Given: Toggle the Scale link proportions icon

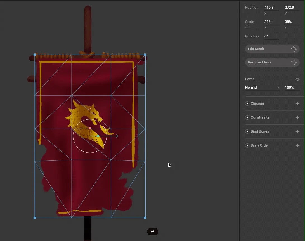Looking at the screenshot, I should 247,27.
